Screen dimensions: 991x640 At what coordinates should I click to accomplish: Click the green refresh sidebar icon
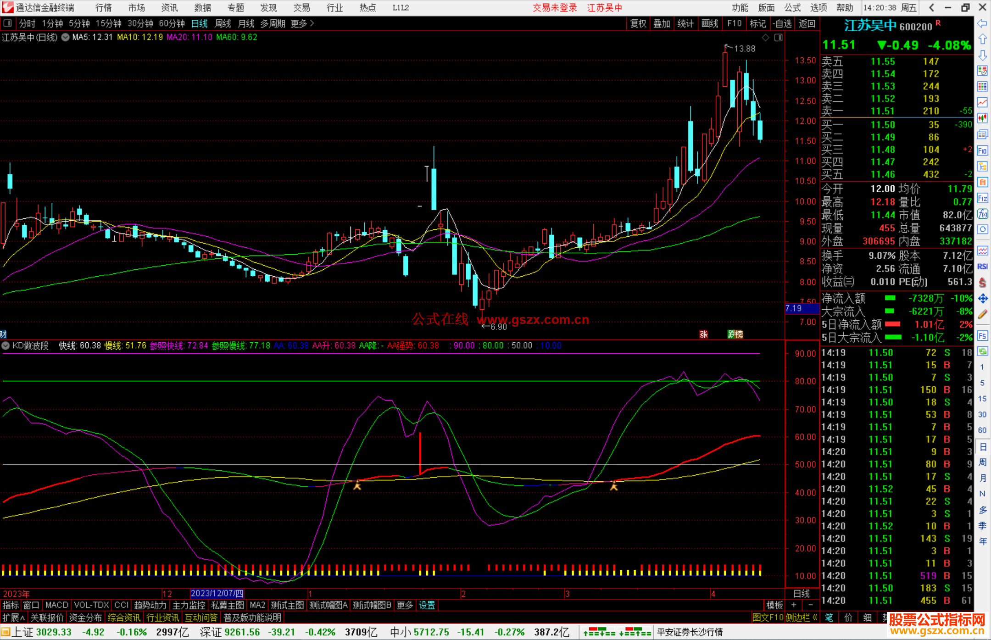click(x=982, y=351)
